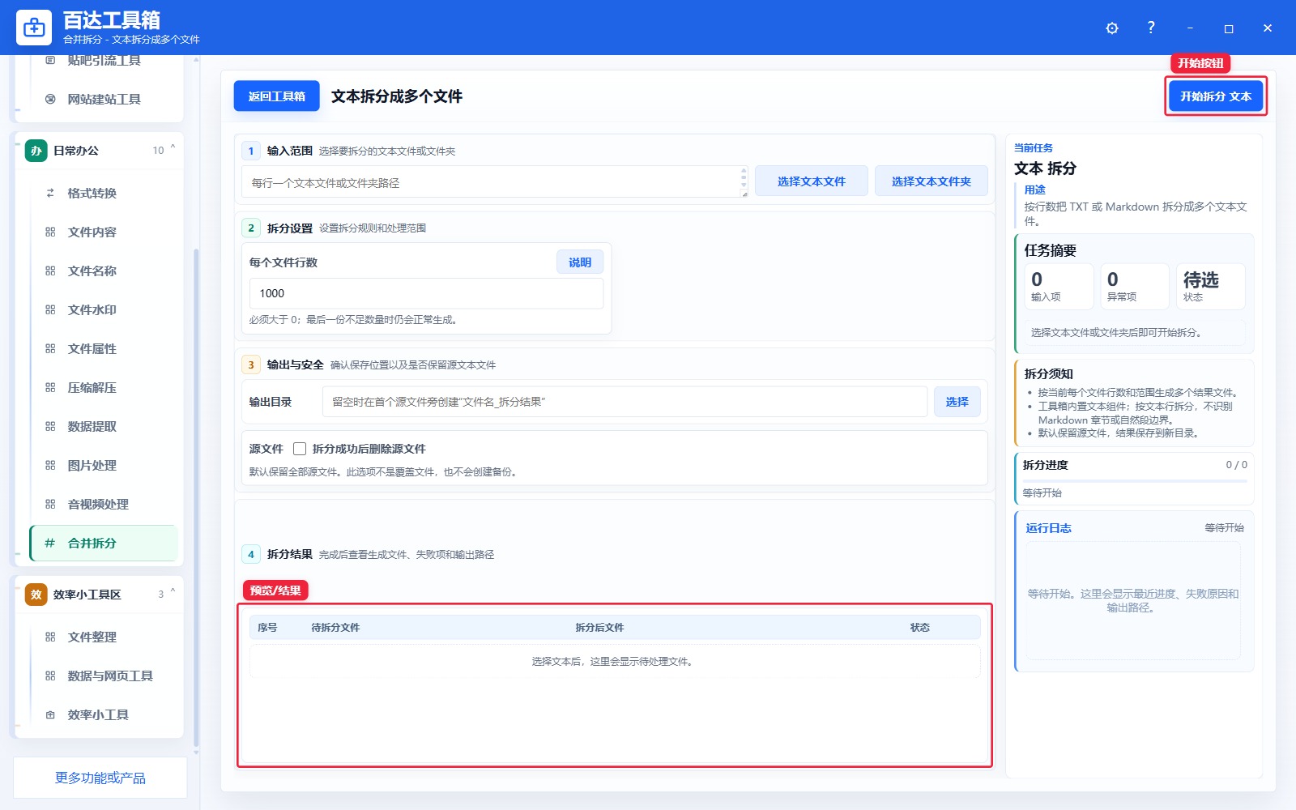
Task: Click 选择文本文件夹 button
Action: [x=931, y=181]
